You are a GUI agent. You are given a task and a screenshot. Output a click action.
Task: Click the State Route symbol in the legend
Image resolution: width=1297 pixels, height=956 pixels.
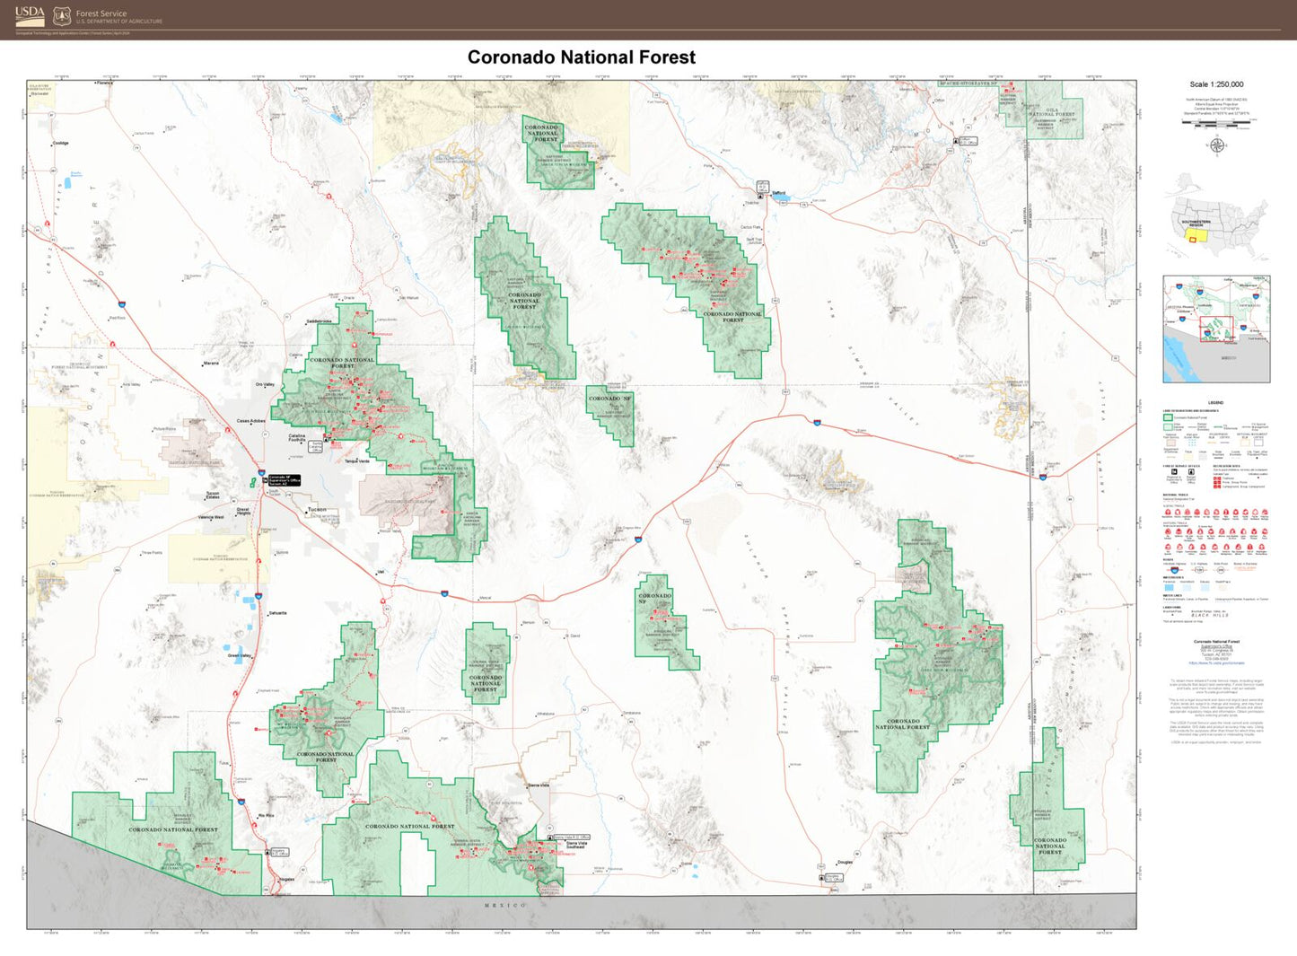point(1221,571)
